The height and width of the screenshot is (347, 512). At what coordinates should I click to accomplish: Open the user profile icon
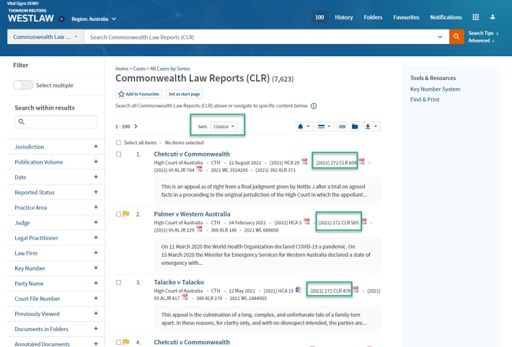pyautogui.click(x=493, y=17)
